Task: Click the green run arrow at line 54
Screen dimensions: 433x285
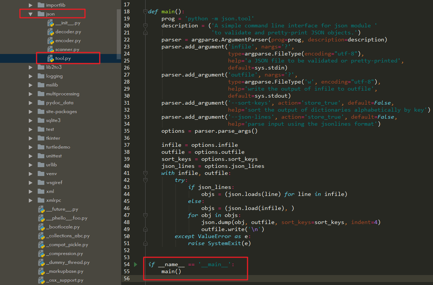Action: point(136,264)
